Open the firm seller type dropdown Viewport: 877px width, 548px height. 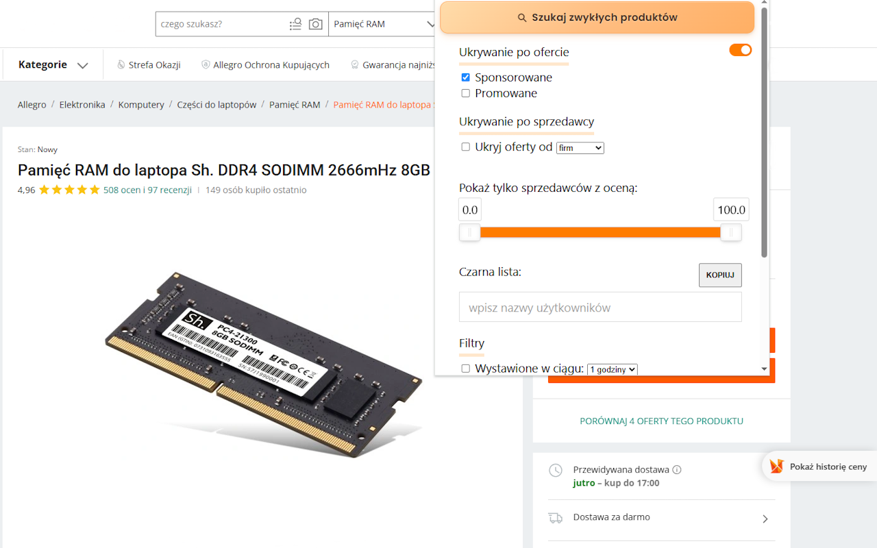pyautogui.click(x=580, y=147)
